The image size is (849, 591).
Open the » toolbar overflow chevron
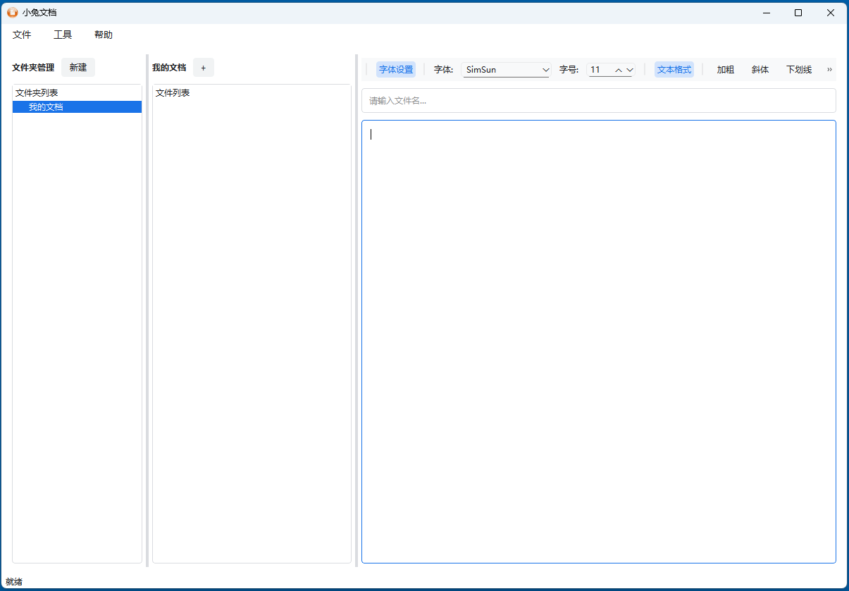[829, 69]
